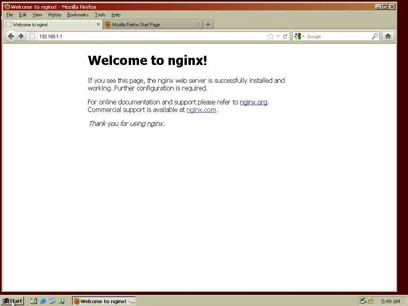Open the Edit menu

[23, 15]
